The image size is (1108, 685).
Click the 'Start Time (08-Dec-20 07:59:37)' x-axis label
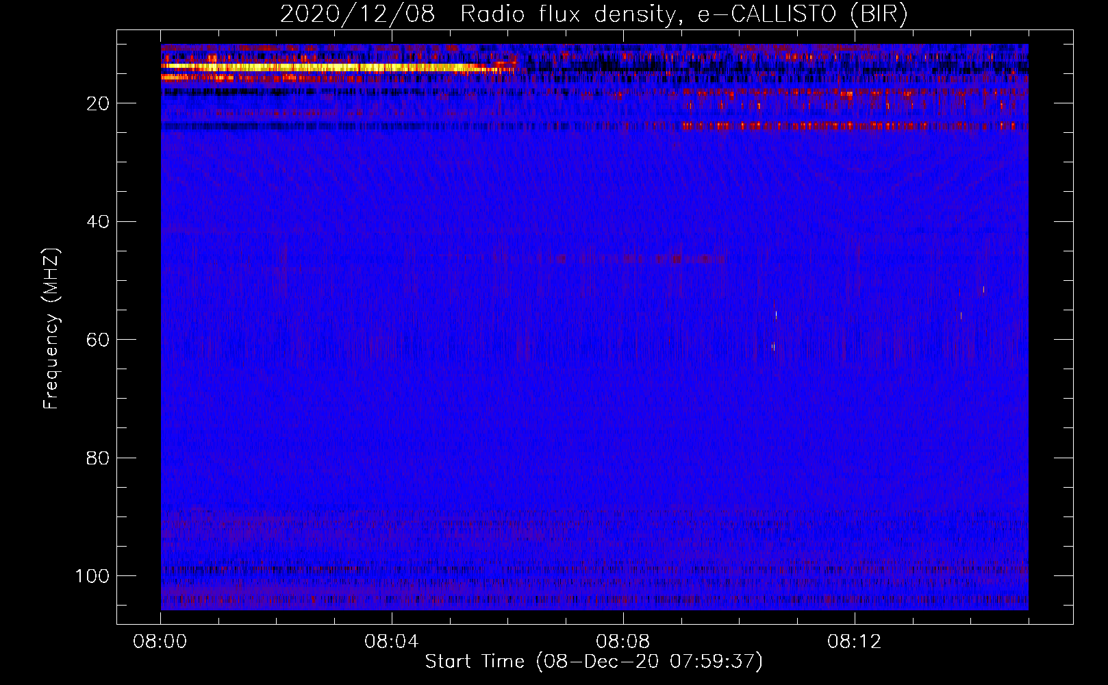pos(594,662)
